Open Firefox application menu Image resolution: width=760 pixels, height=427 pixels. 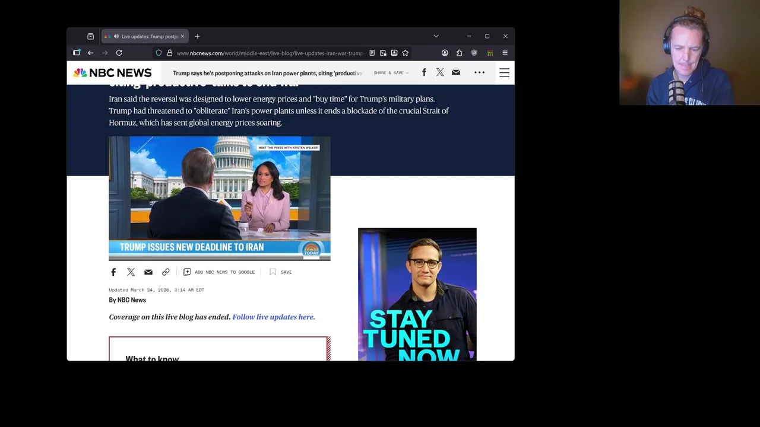pyautogui.click(x=505, y=53)
